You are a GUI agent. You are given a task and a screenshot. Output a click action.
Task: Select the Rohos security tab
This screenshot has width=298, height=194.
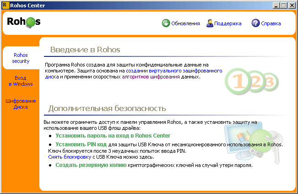pos(21,58)
